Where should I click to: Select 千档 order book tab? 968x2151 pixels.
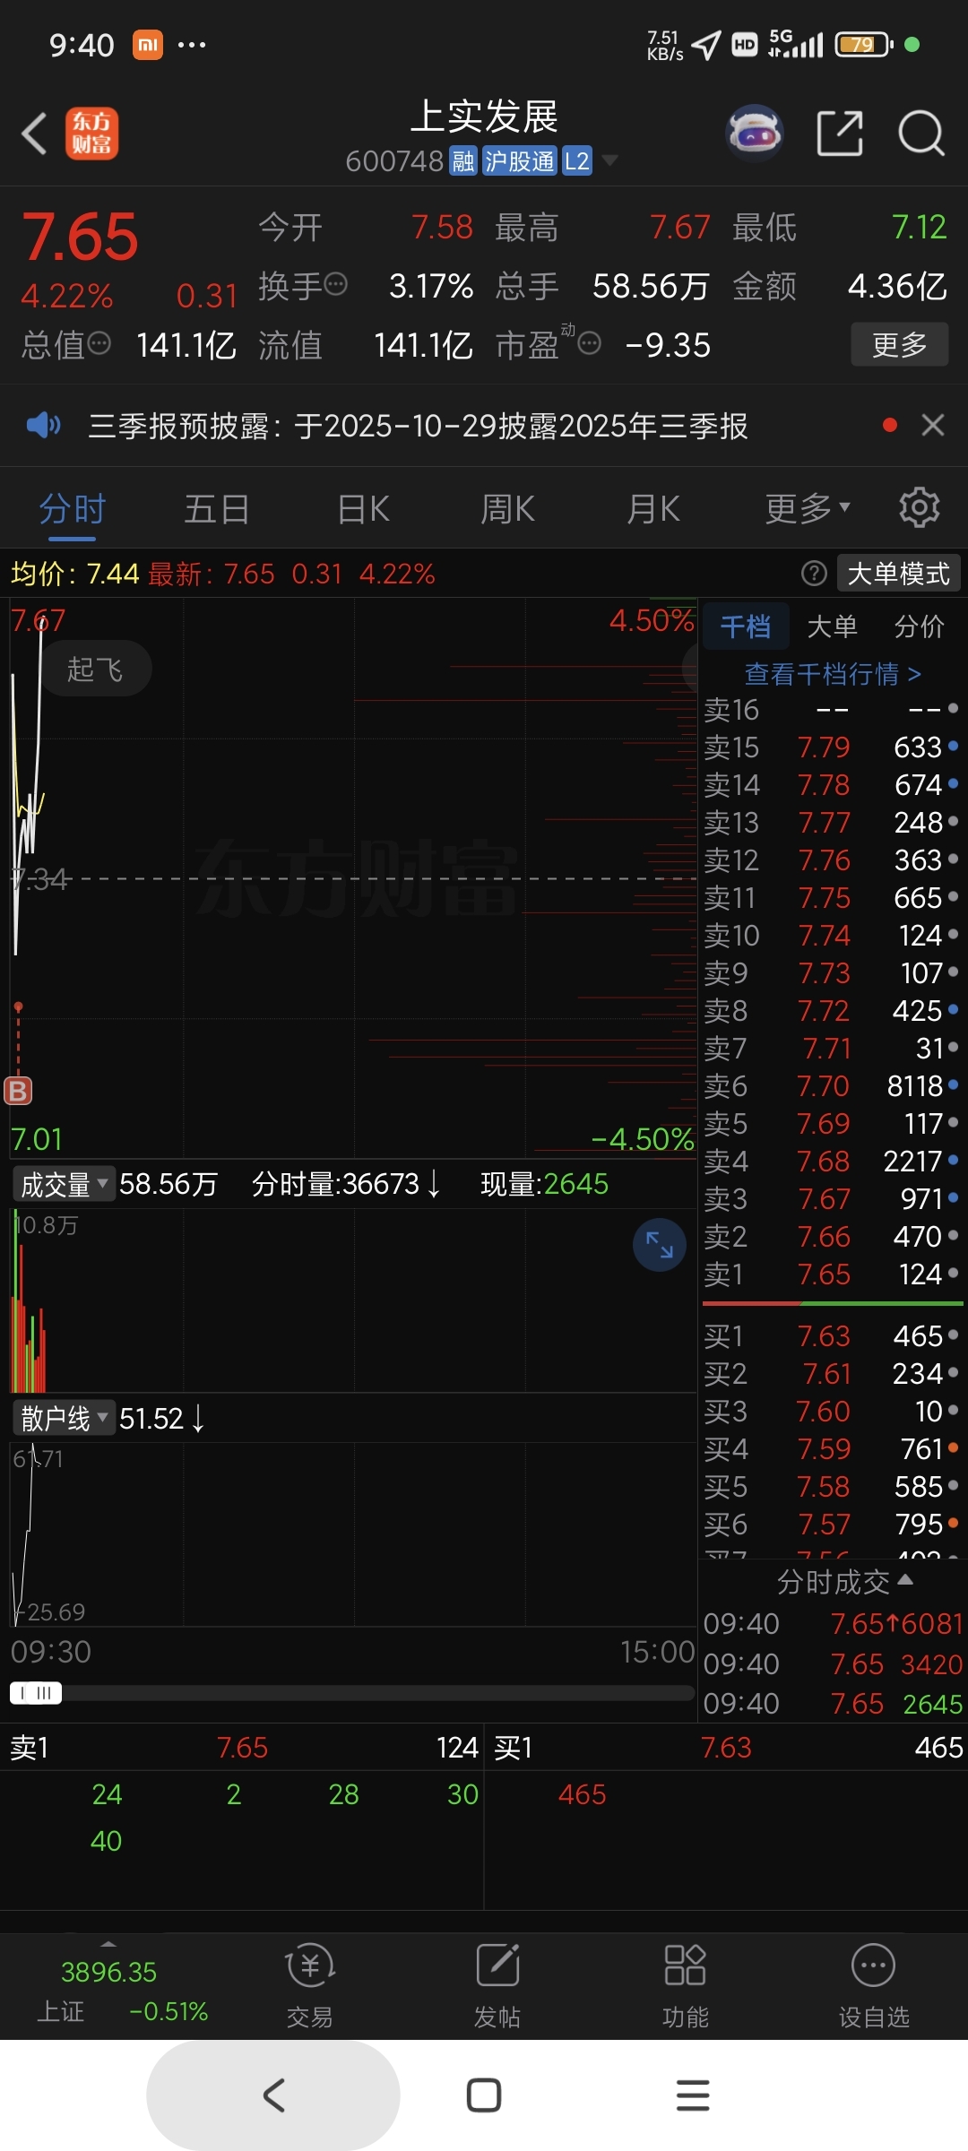[x=746, y=626]
